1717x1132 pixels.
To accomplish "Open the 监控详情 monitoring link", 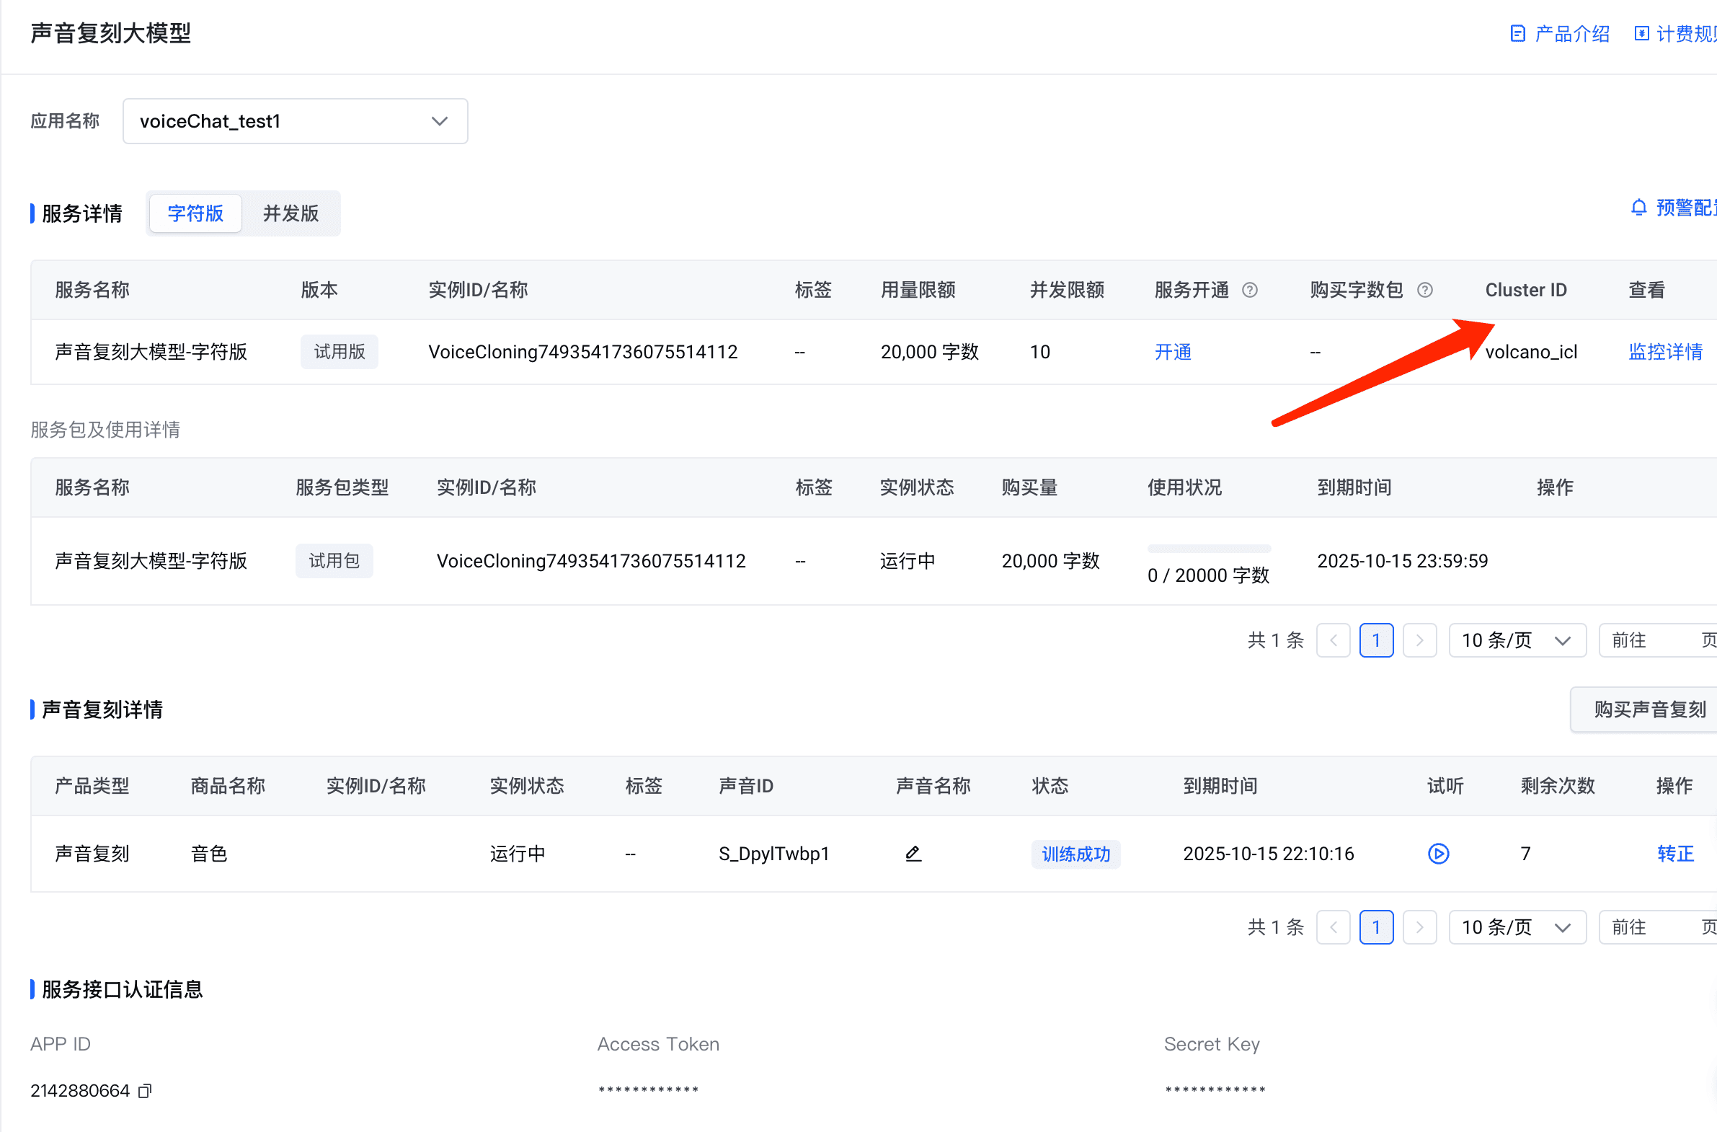I will [1665, 353].
